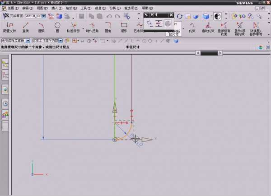Click the Constraints (约束) icon

tap(192, 27)
